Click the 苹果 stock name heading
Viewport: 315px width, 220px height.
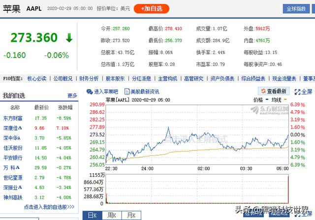pos(11,9)
